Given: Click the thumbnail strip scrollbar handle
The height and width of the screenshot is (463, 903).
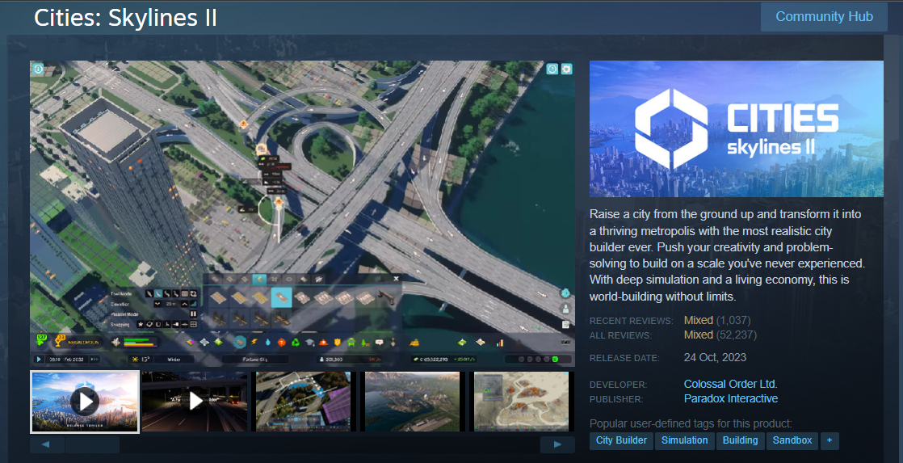Looking at the screenshot, I should pyautogui.click(x=92, y=444).
